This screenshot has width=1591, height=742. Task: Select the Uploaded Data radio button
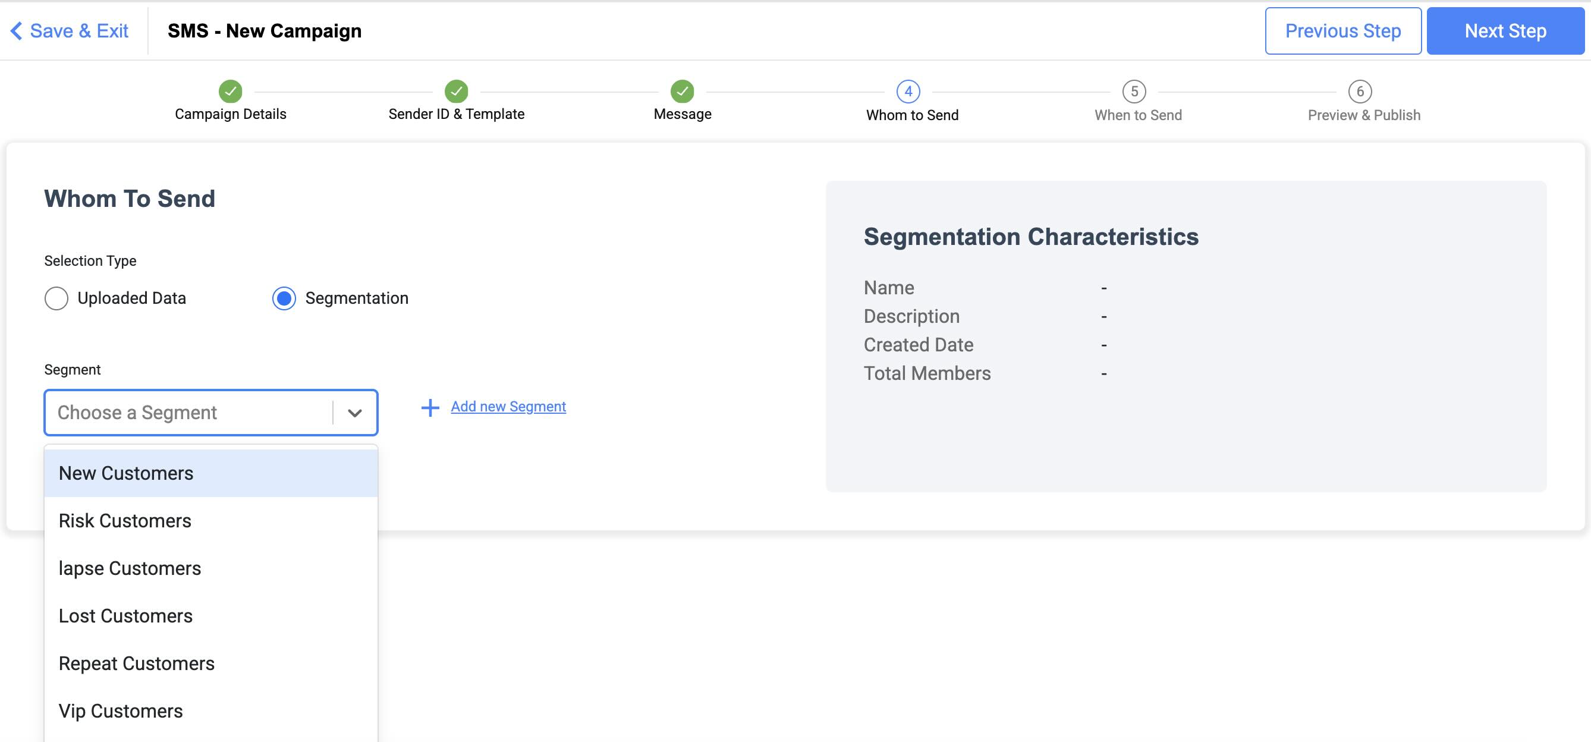pyautogui.click(x=56, y=298)
